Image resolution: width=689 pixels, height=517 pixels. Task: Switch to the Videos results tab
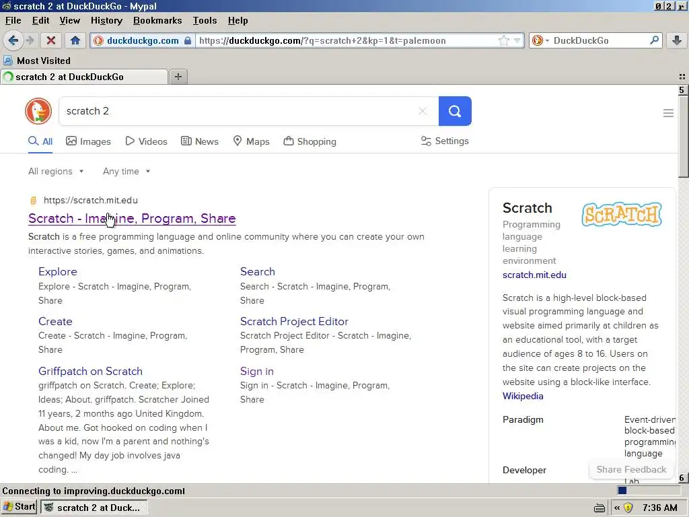(146, 141)
